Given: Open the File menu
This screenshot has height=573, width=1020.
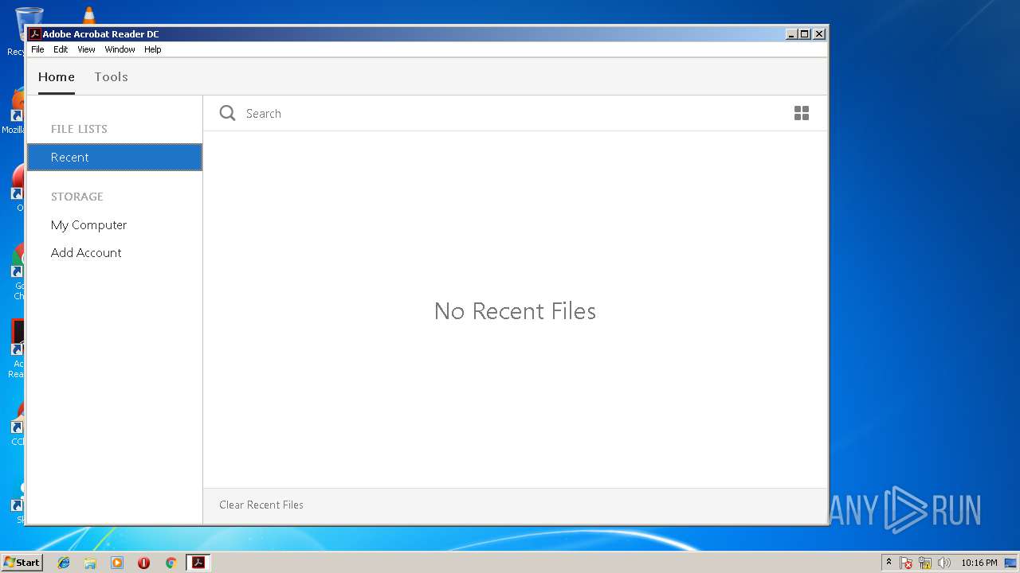Looking at the screenshot, I should tap(37, 49).
